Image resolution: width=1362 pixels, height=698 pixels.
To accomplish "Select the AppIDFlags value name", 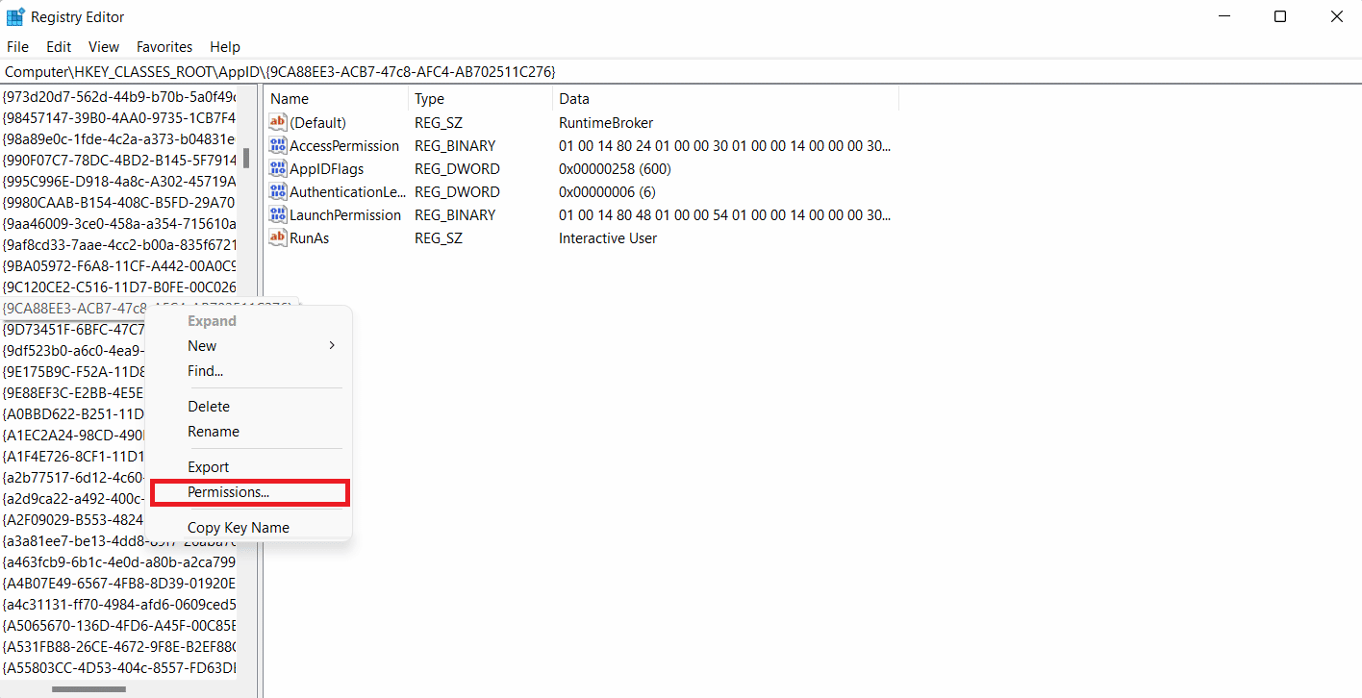I will pos(327,168).
